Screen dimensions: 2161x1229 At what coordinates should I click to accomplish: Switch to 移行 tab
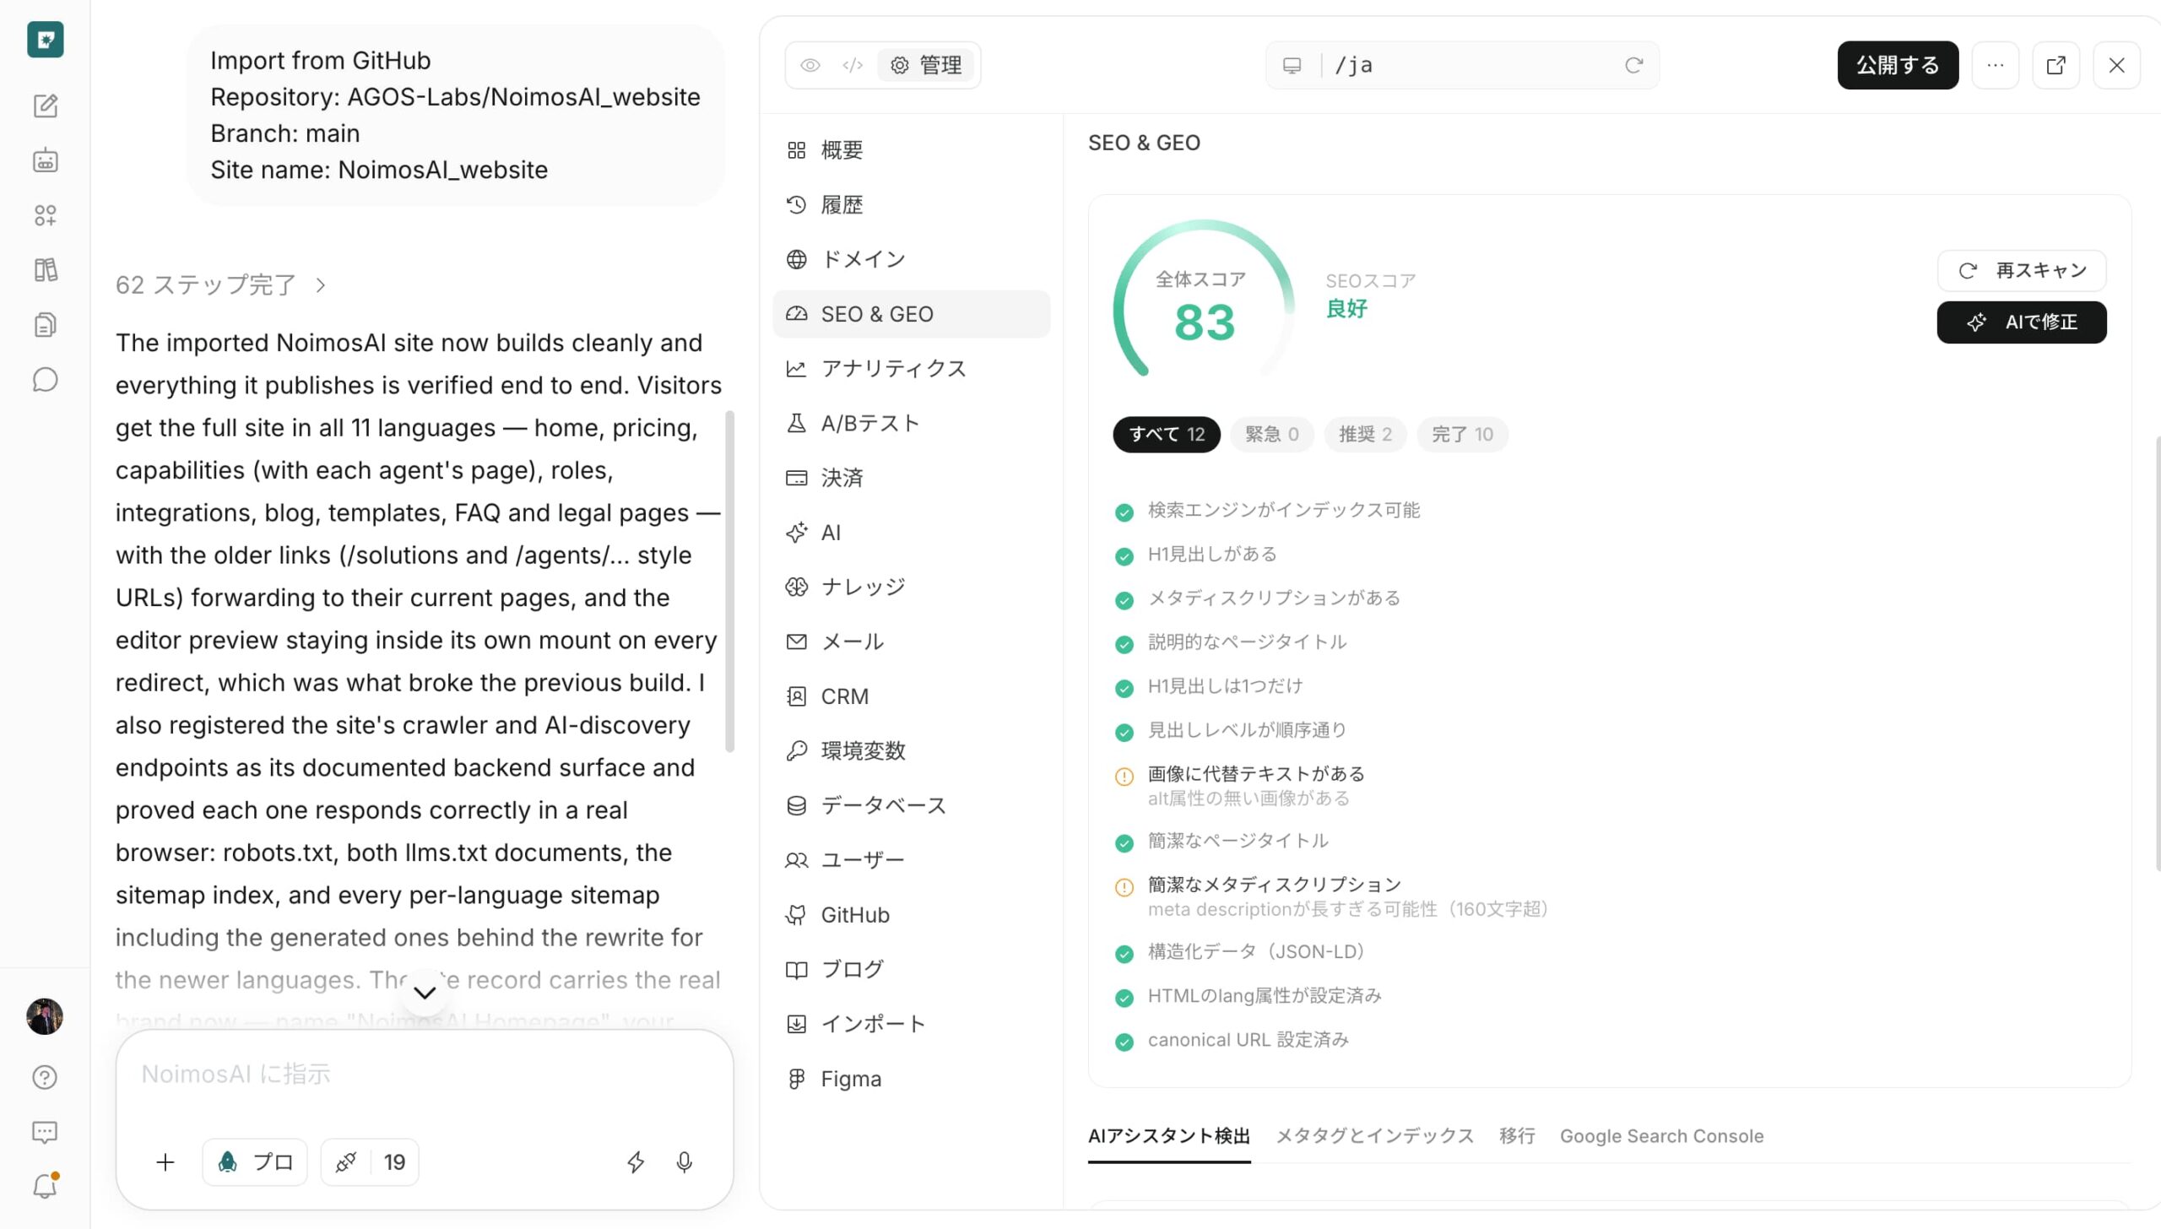tap(1517, 1136)
